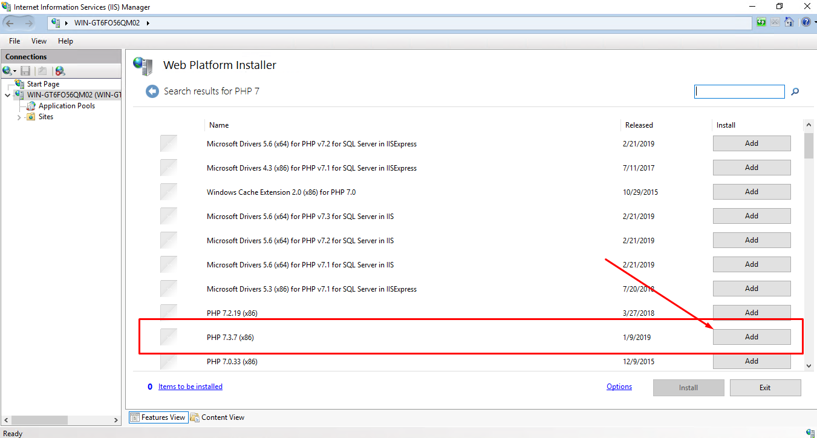
Task: Click the navigation Forward arrow
Action: click(29, 23)
